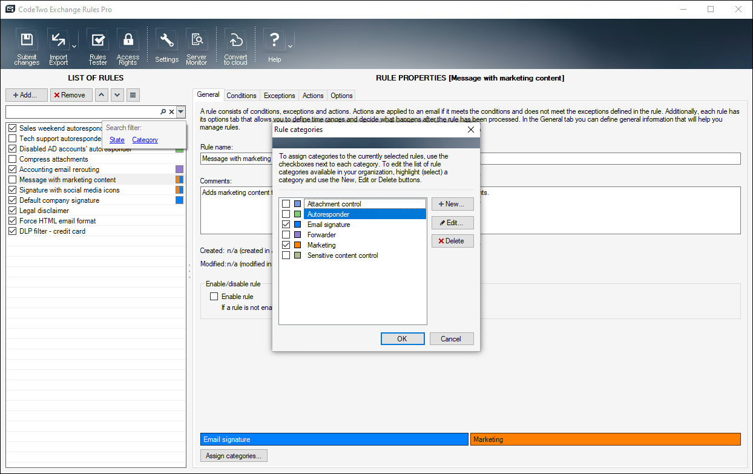Screen dimensions: 753x474
Task: Tick the Forwarder category checkbox
Action: (286, 235)
